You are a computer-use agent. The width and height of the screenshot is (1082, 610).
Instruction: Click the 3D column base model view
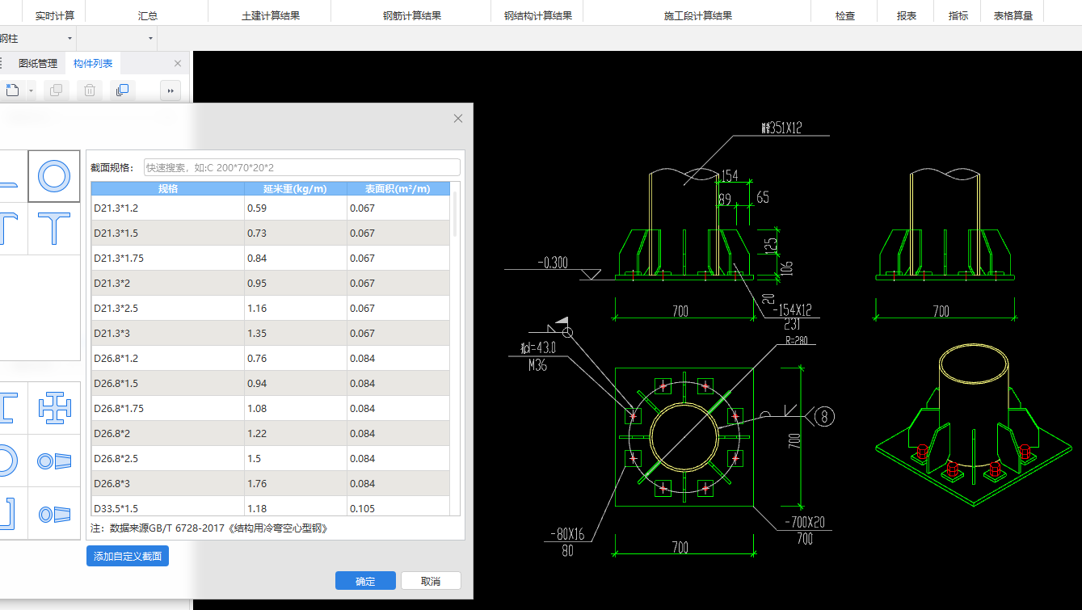pos(975,426)
